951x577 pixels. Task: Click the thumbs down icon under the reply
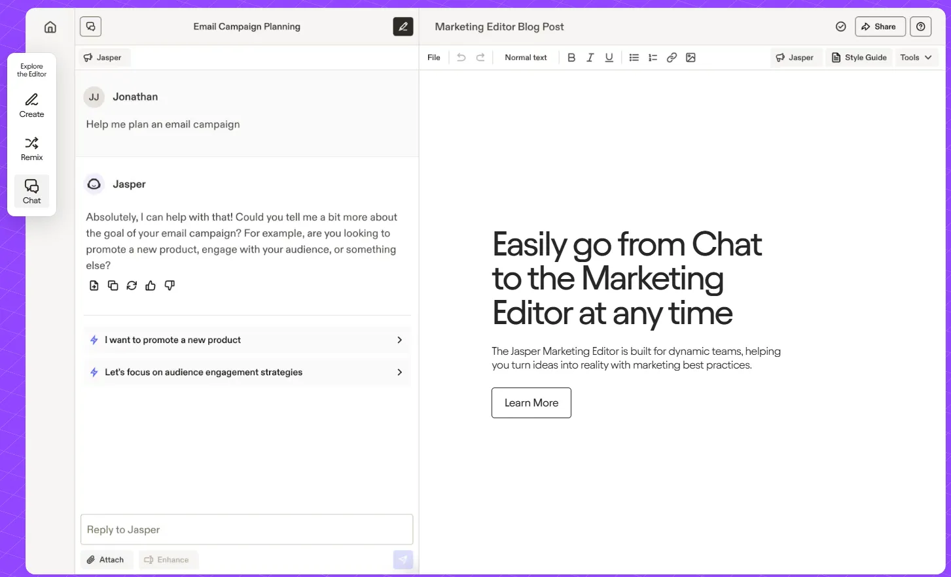point(170,286)
